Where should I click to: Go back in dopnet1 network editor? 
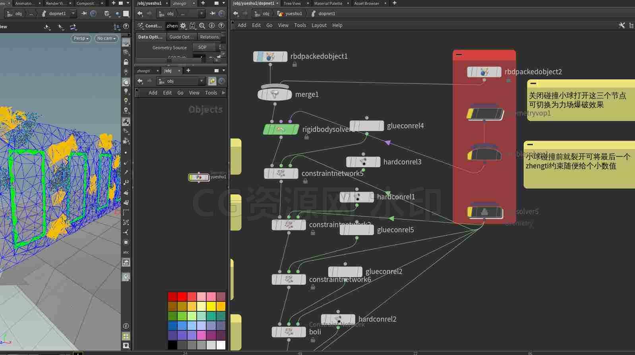pyautogui.click(x=236, y=14)
